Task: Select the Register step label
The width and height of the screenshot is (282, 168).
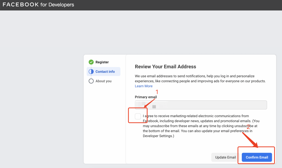Action: 102,62
